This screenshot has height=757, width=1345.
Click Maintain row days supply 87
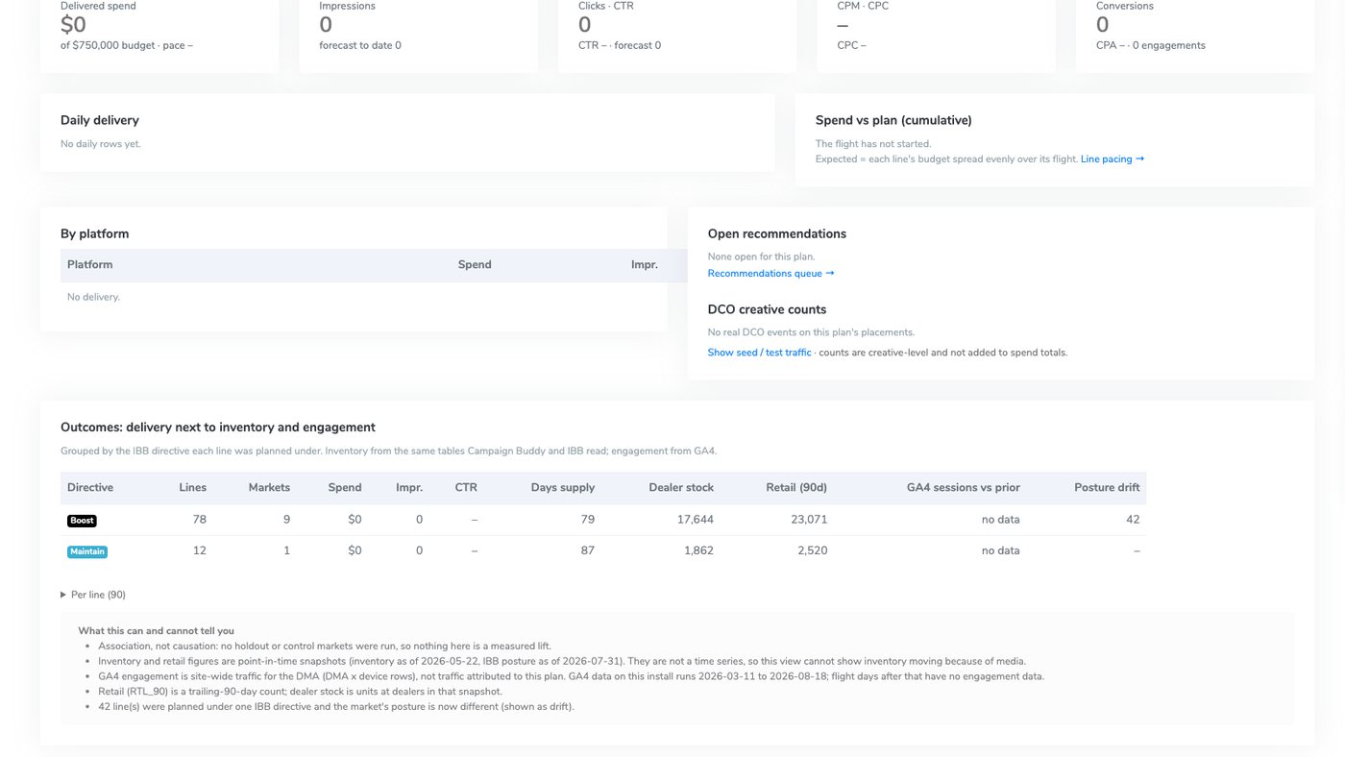pyautogui.click(x=587, y=550)
